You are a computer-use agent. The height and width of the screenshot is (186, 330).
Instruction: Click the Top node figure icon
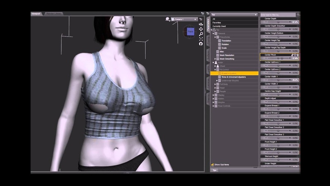214,30
